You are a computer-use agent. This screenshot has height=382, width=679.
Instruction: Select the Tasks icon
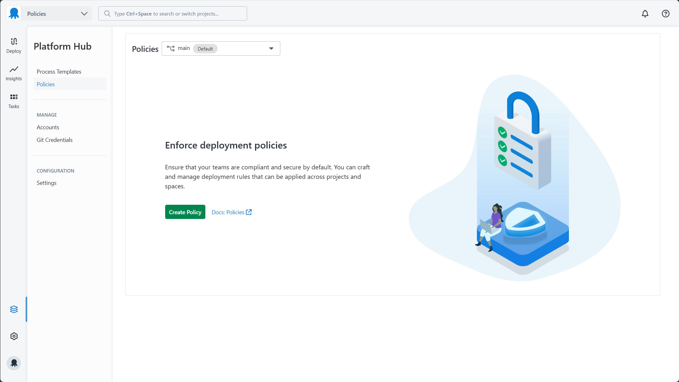[14, 101]
